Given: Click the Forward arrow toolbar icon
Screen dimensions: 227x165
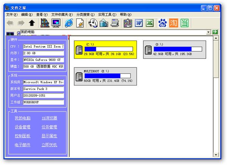Looking at the screenshot, I should 21,23.
